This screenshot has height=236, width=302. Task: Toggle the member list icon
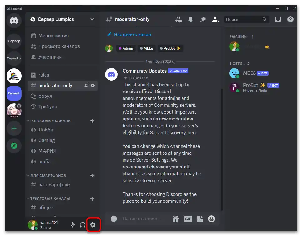tap(216, 19)
